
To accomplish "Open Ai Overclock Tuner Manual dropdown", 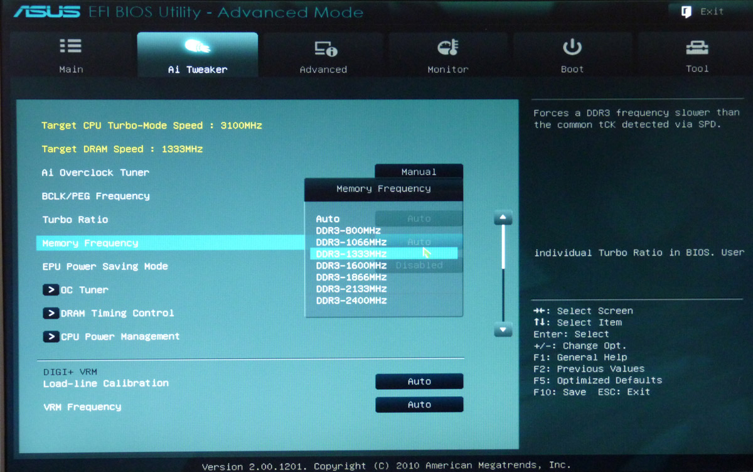I will click(x=419, y=171).
